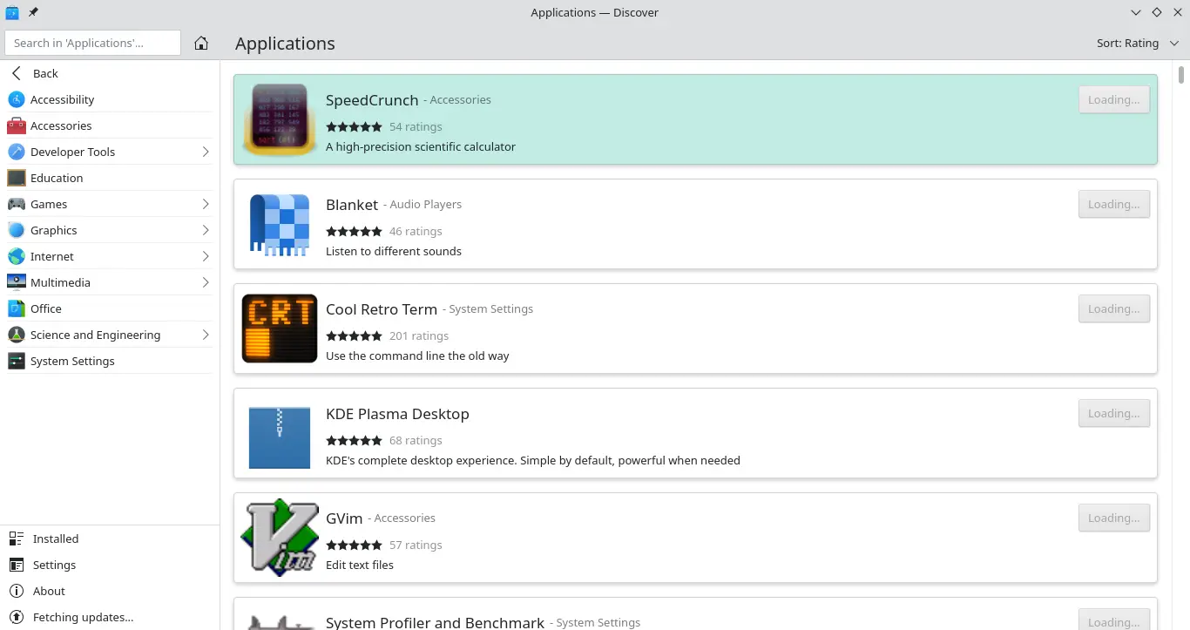Open the Installed page
This screenshot has width=1190, height=630.
point(110,539)
